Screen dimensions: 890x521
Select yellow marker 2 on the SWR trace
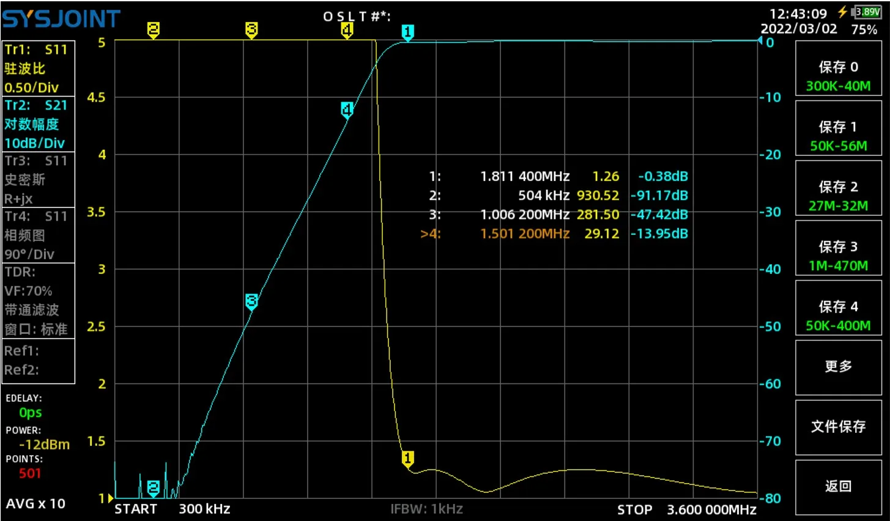pos(154,30)
